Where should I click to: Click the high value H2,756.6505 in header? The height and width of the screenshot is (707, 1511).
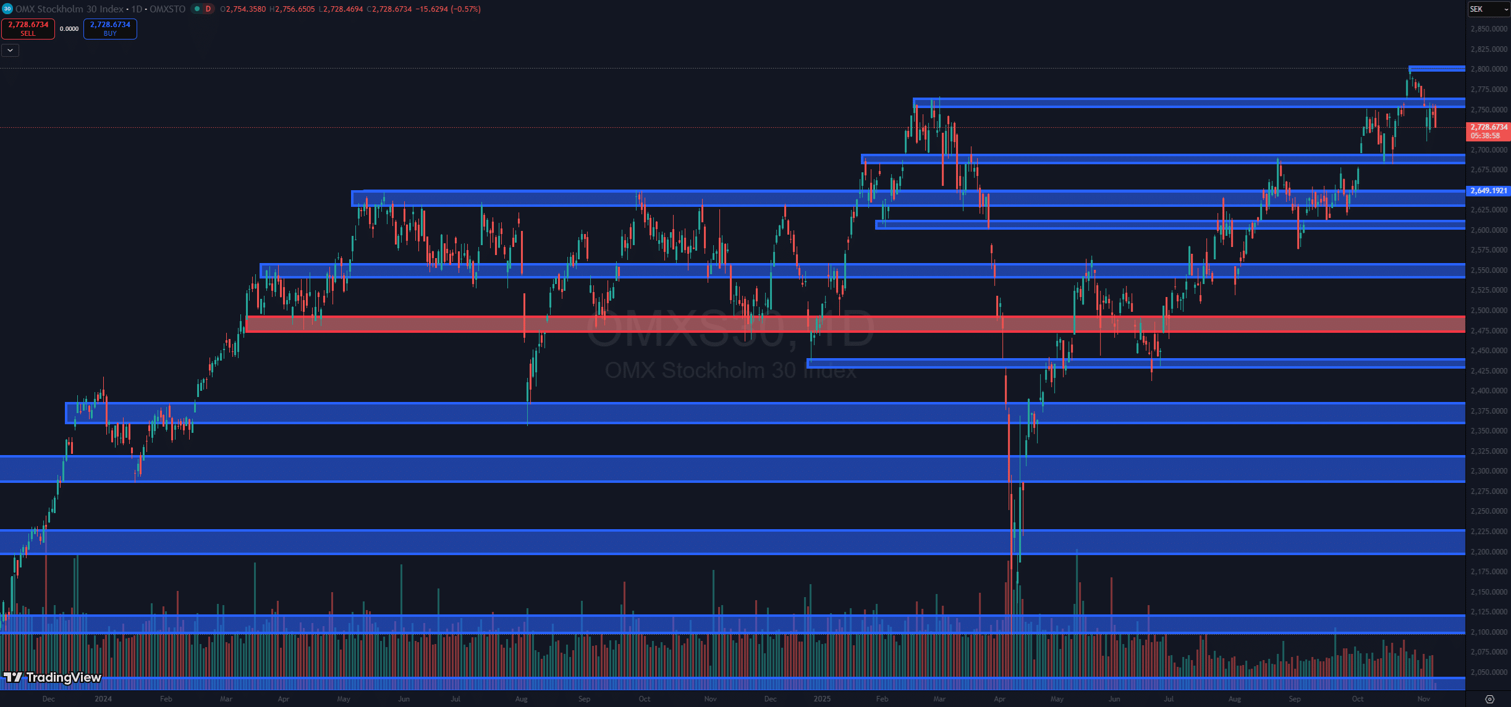pyautogui.click(x=292, y=9)
